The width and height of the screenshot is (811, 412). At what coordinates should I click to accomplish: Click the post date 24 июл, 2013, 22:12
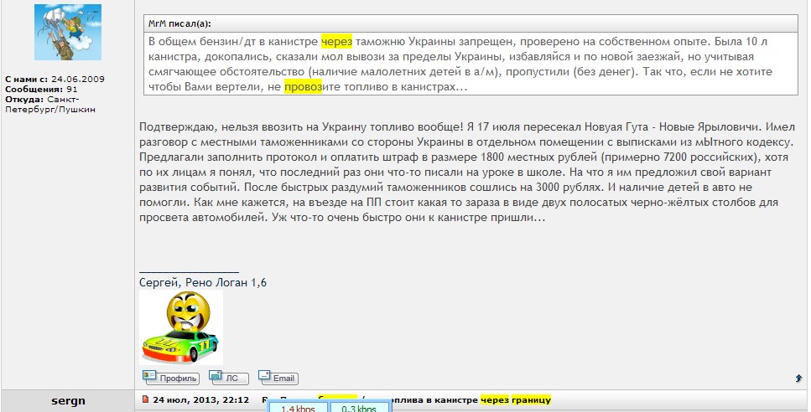click(x=201, y=400)
